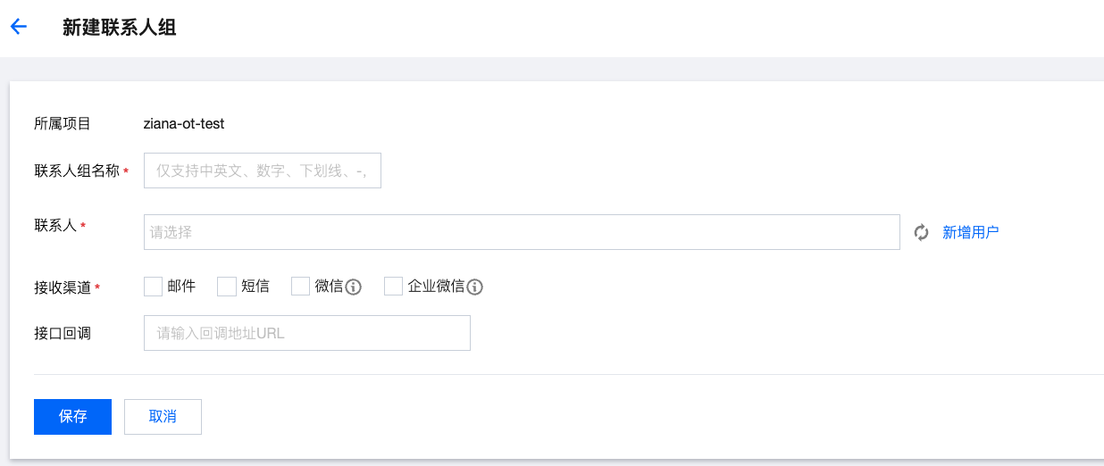Click the 接口回调 label
Screen dimensions: 1104x466
pyautogui.click(x=63, y=334)
